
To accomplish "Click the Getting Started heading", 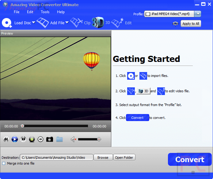I will [146, 59].
